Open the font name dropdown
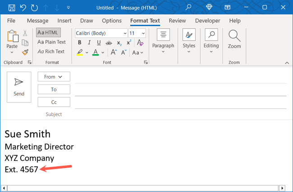This screenshot has width=293, height=192. pos(124,33)
